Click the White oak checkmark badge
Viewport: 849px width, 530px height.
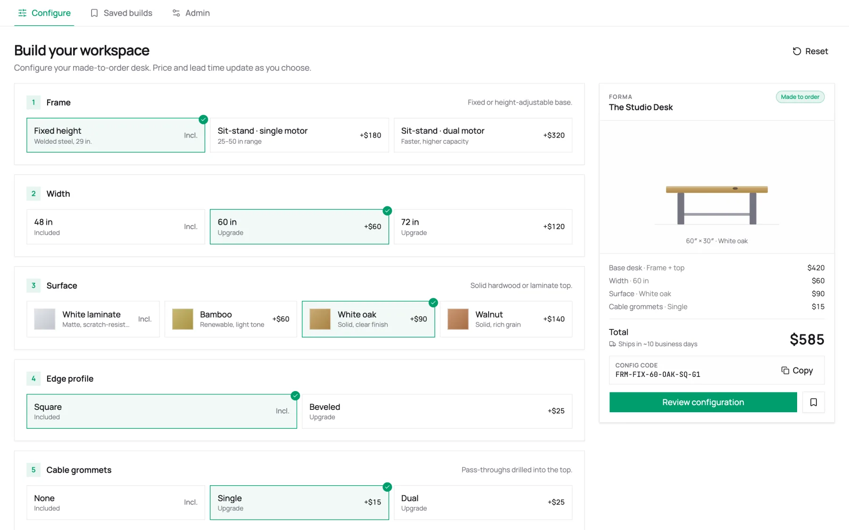coord(433,302)
